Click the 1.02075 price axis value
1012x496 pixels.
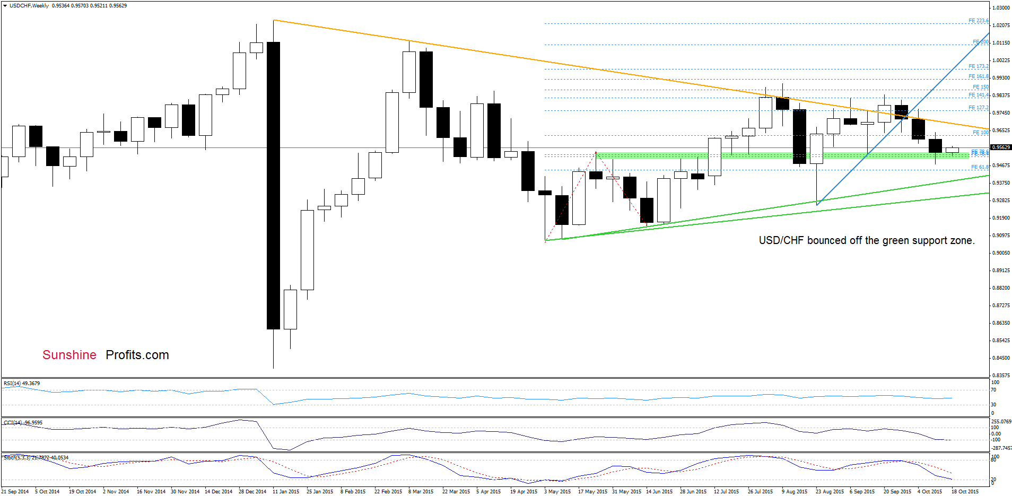point(1001,25)
